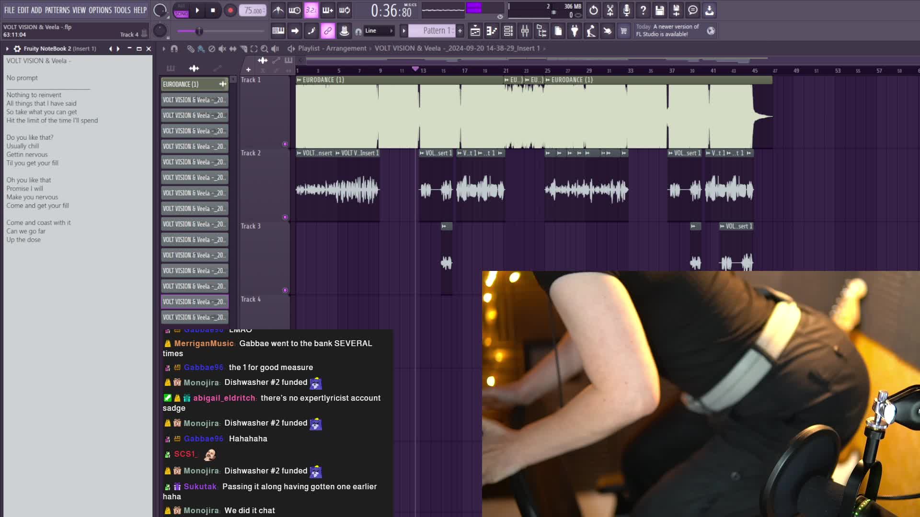
Task: Toggle typing keyboard to piano icon
Action: [278, 31]
